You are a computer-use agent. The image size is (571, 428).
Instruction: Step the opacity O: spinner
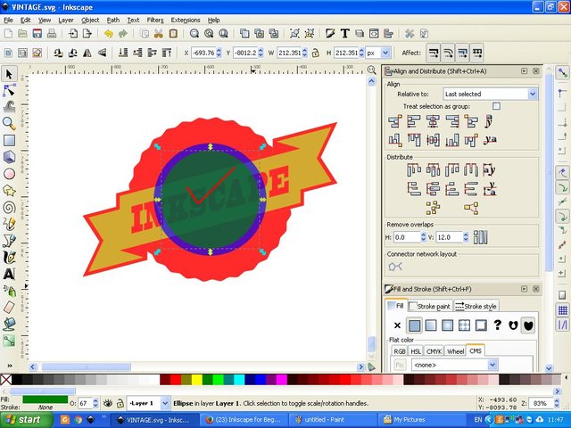click(95, 403)
